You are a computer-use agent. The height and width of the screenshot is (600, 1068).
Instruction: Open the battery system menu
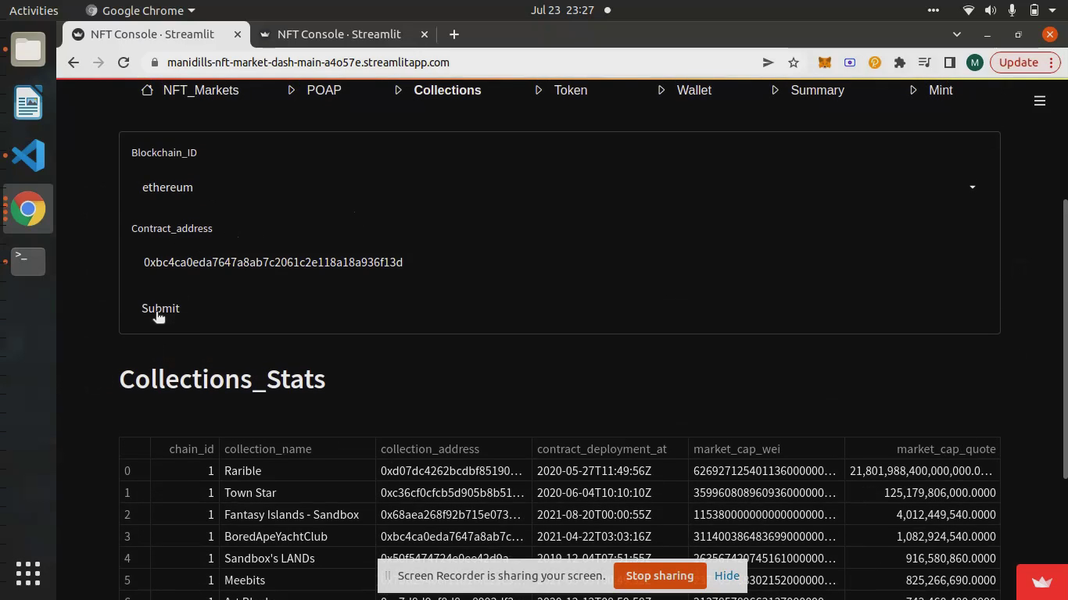point(1034,10)
